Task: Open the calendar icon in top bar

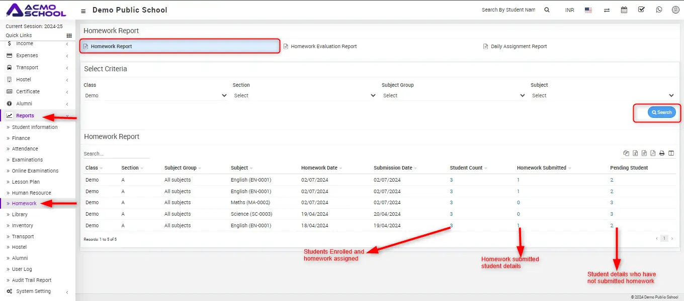Action: point(624,10)
